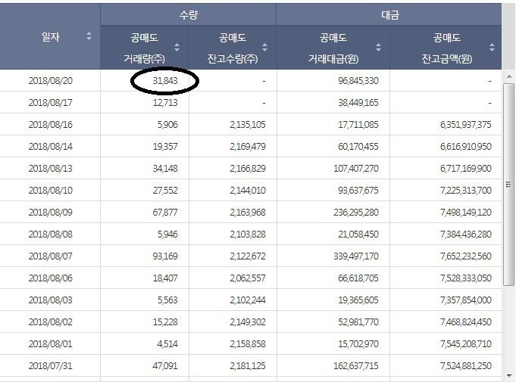This screenshot has width=516, height=382.
Task: Click the 대금 group header
Action: pos(389,15)
